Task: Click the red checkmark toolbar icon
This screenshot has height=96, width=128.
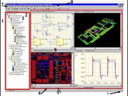Action: (31, 9)
